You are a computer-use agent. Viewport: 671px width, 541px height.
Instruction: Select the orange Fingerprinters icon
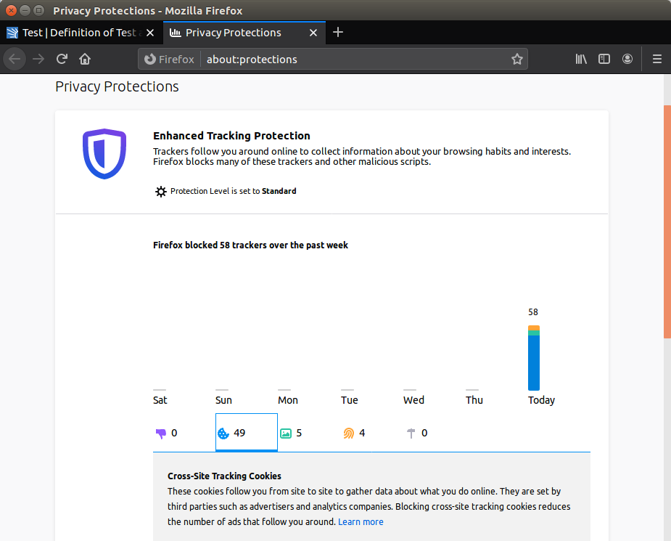[x=348, y=432]
